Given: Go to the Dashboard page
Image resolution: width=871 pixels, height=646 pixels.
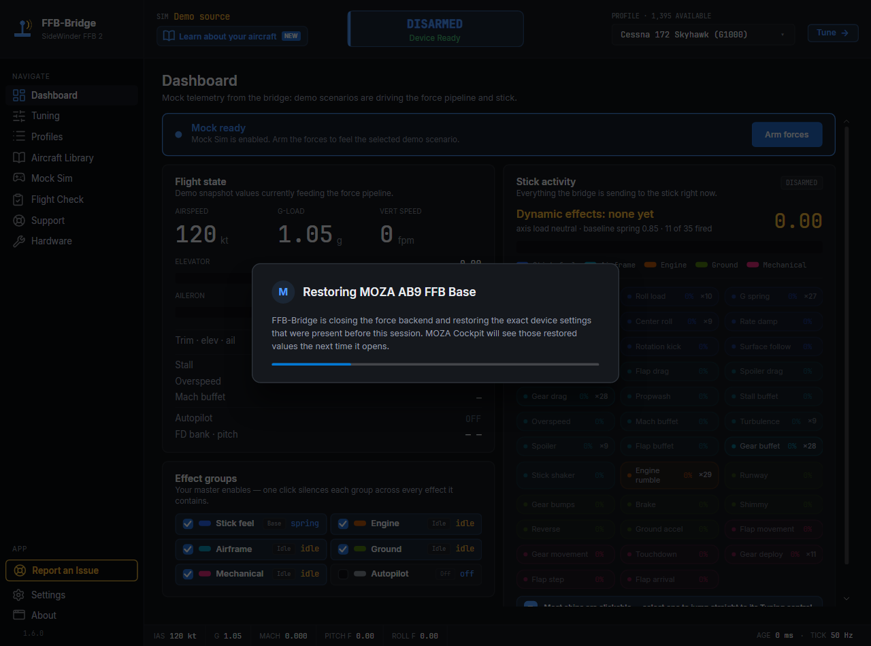Looking at the screenshot, I should [71, 95].
